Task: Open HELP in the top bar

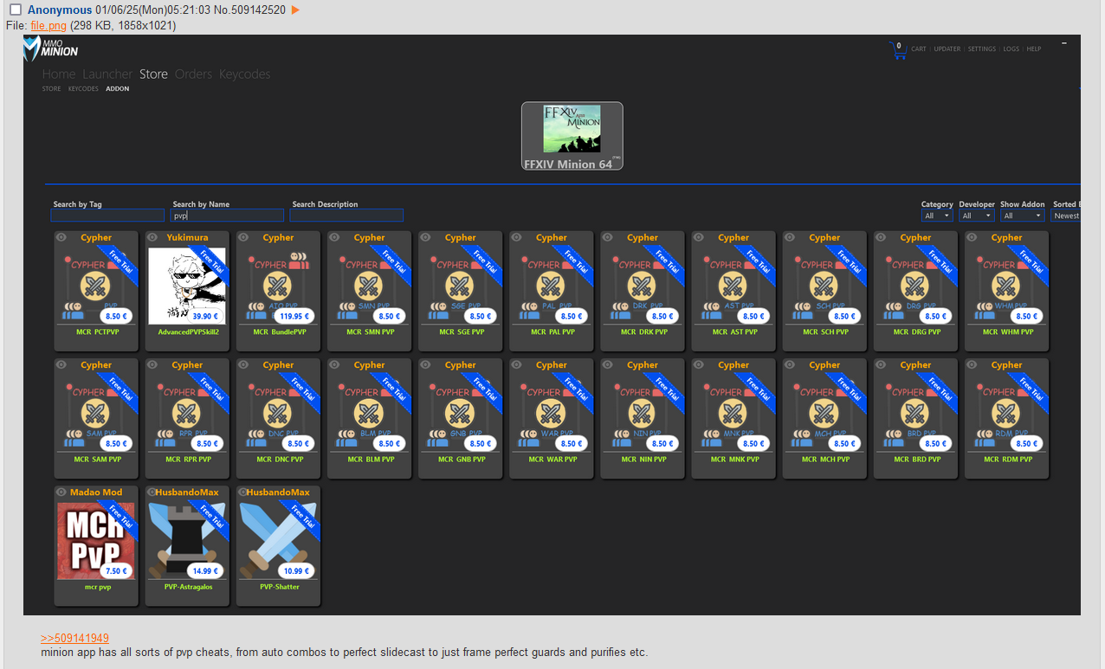Action: point(1034,49)
